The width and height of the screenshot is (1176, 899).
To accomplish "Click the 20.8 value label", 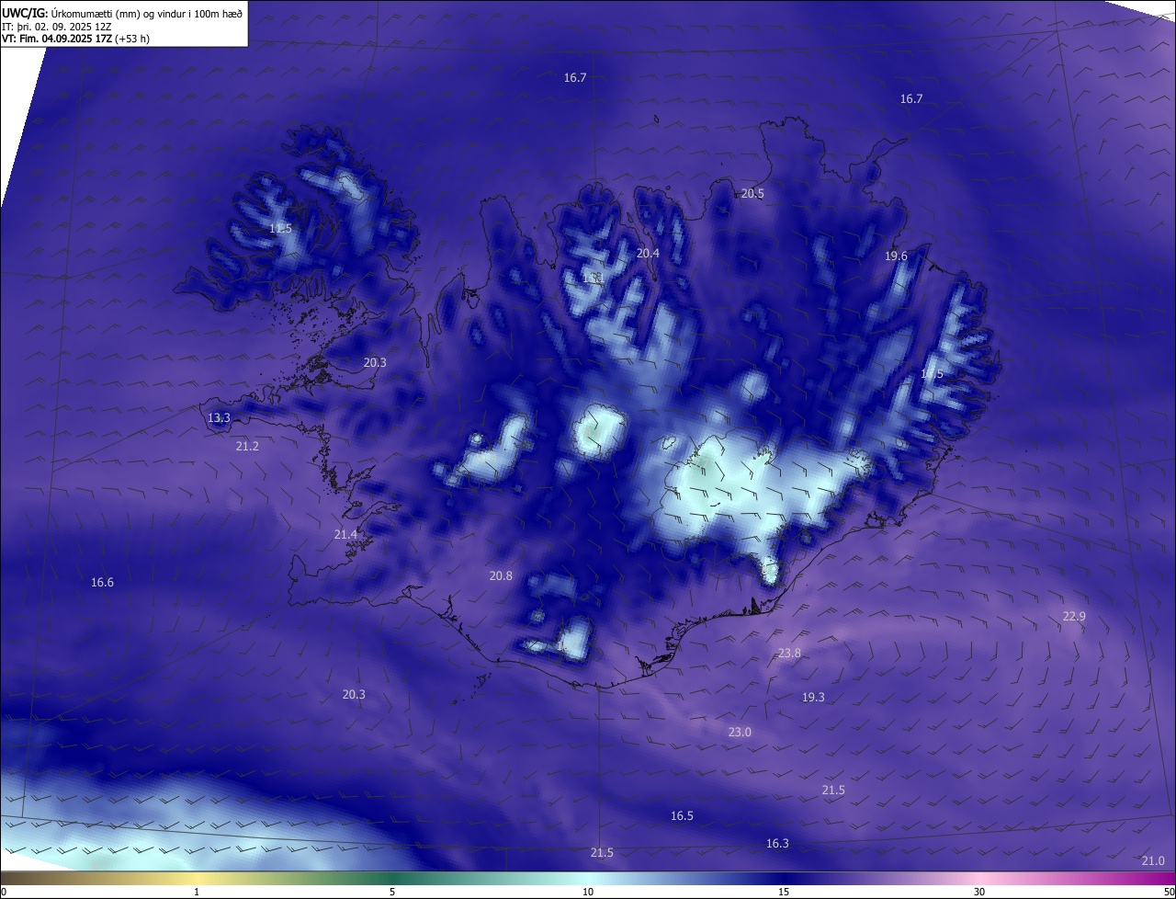I will click(501, 576).
